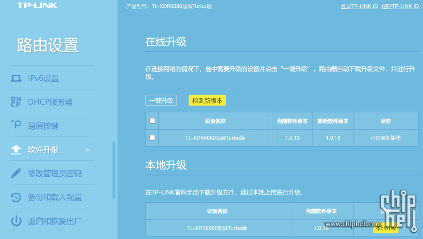Click the sidebar vertical scrollbar
423x239 pixels.
click(114, 169)
